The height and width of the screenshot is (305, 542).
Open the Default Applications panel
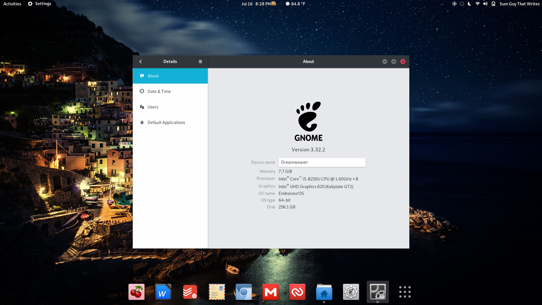pos(170,122)
